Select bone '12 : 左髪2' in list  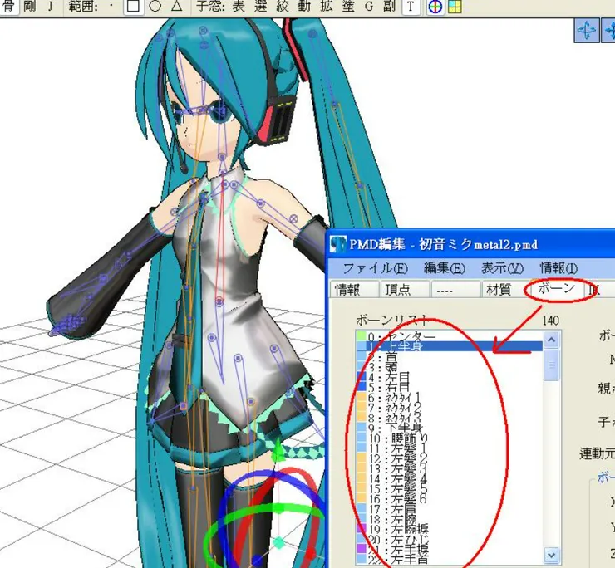450,458
